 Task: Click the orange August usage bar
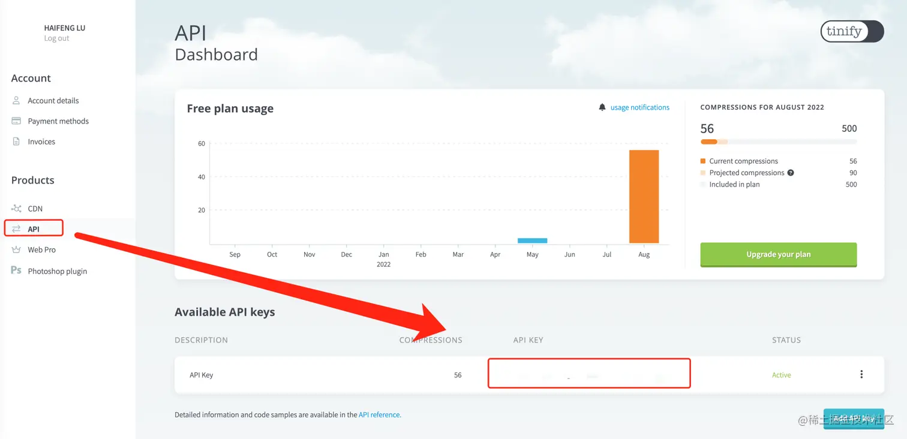[644, 197]
